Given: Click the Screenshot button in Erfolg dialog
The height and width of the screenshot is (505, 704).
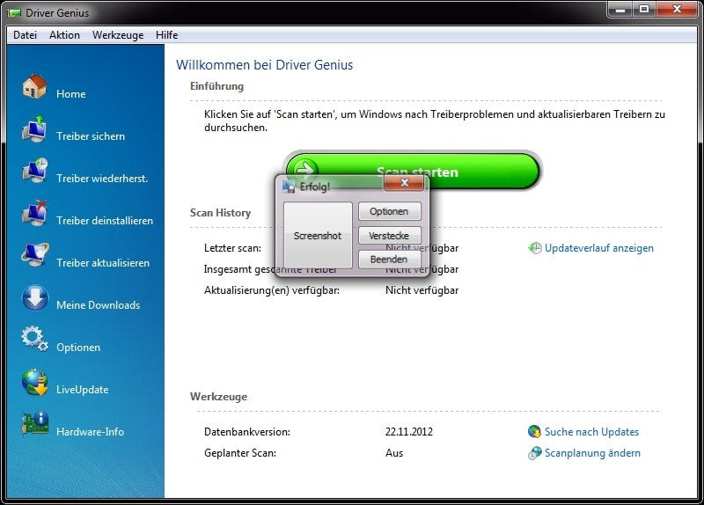Looking at the screenshot, I should 318,236.
